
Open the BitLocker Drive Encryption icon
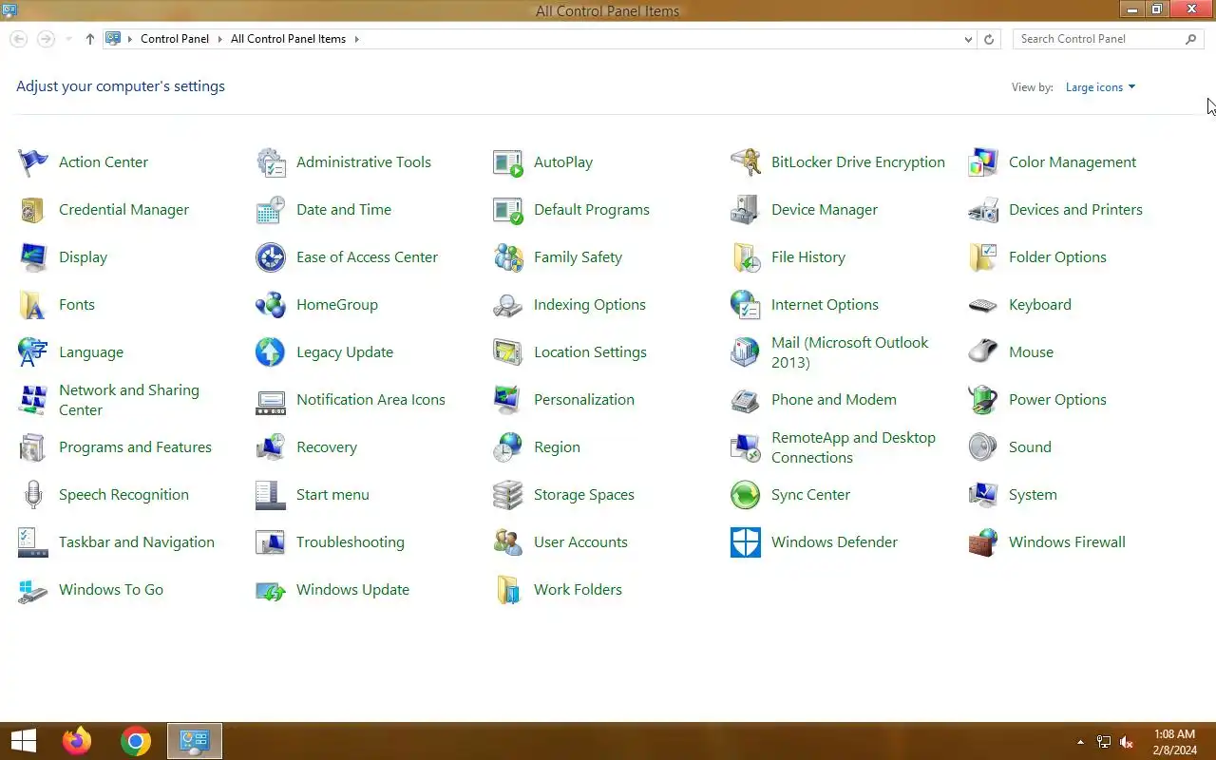[746, 162]
